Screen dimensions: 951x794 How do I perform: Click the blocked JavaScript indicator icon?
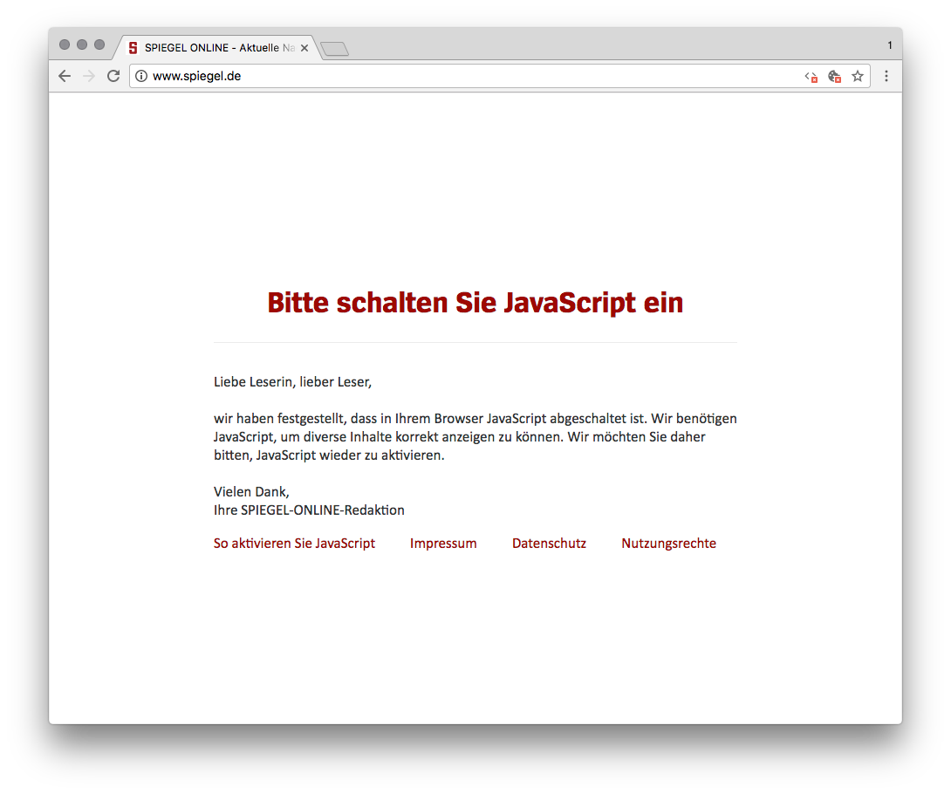tap(810, 77)
